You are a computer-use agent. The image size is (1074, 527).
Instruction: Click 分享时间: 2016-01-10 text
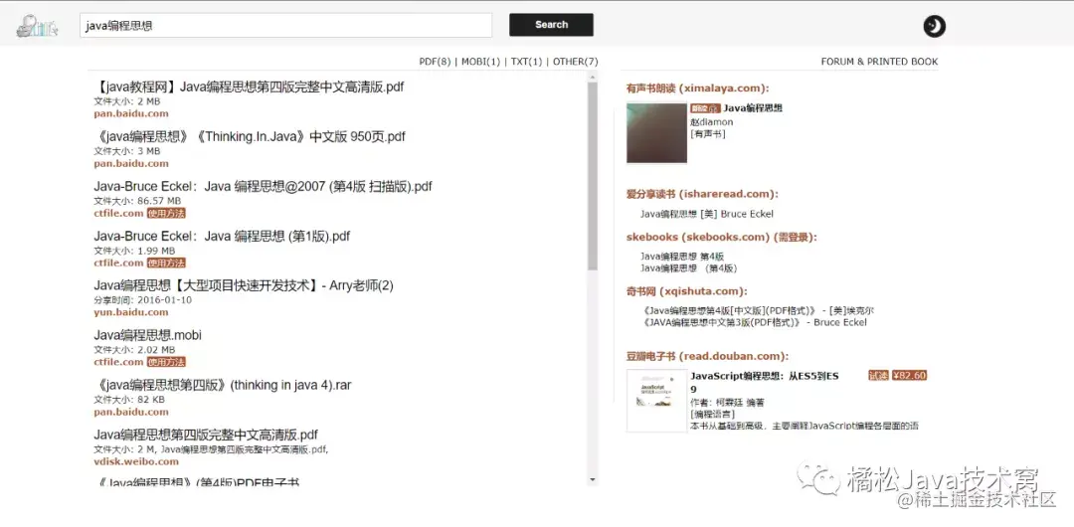143,300
